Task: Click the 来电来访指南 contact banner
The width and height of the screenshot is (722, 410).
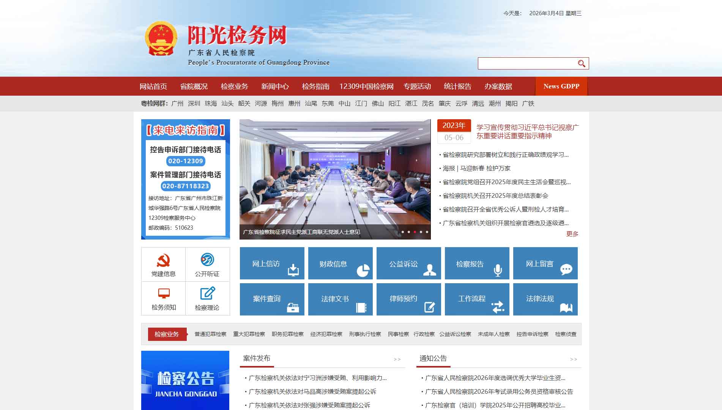Action: tap(186, 179)
